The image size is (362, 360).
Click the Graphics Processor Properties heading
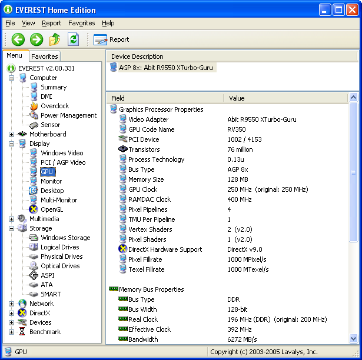tap(161, 109)
